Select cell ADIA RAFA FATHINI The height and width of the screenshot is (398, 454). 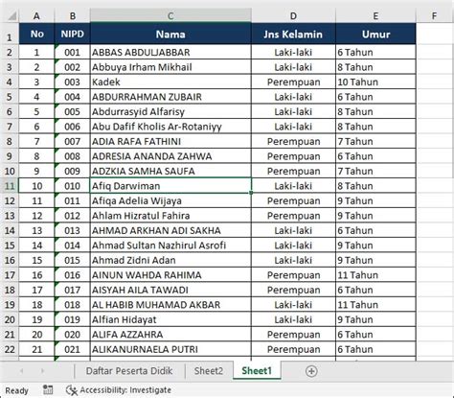(170, 141)
